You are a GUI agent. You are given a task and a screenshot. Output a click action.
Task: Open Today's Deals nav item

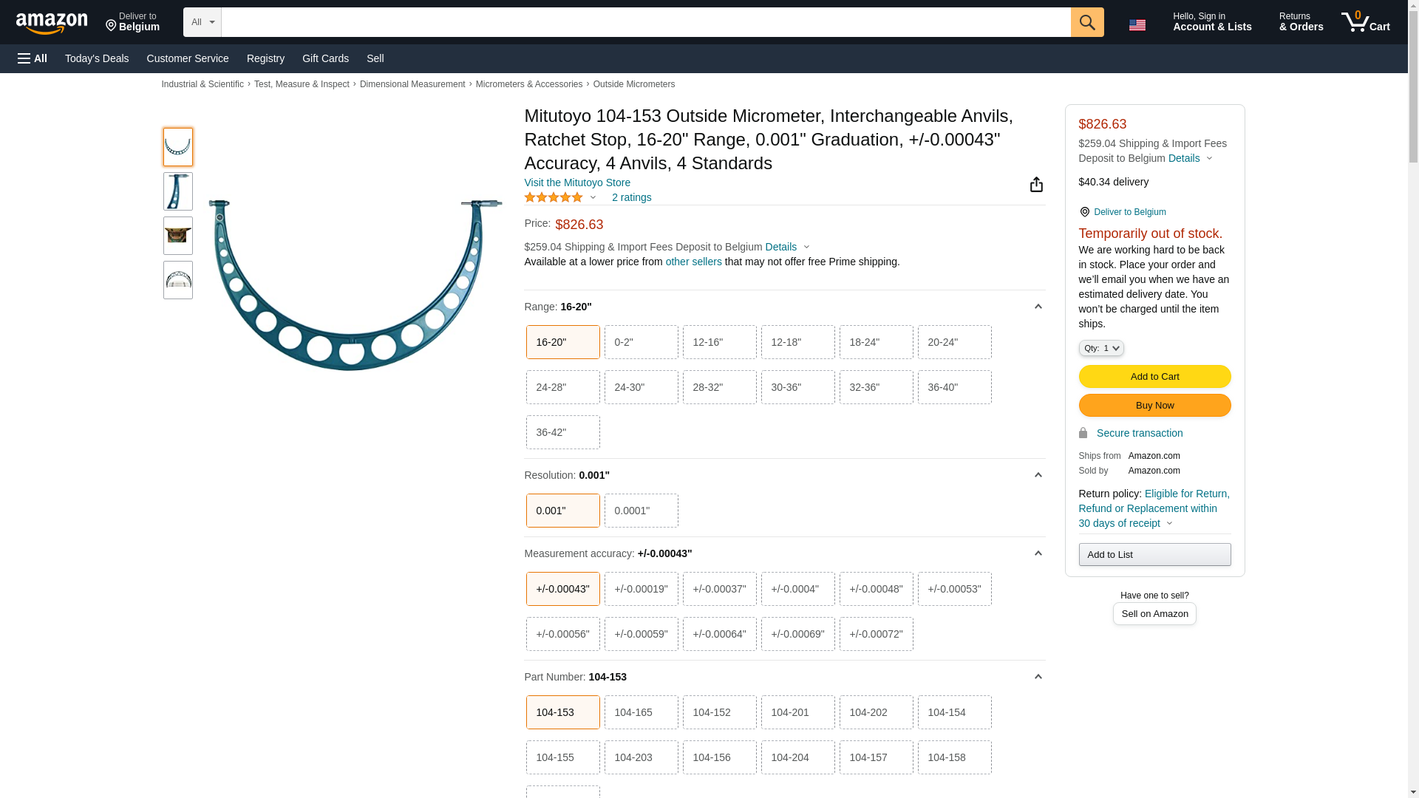[x=97, y=58]
